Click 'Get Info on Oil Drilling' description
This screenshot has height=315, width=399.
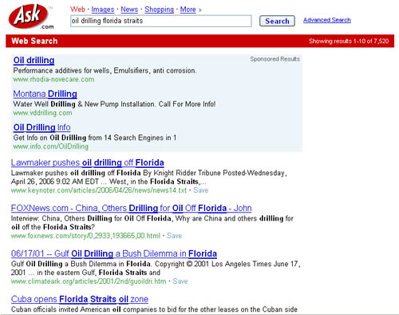coord(95,138)
